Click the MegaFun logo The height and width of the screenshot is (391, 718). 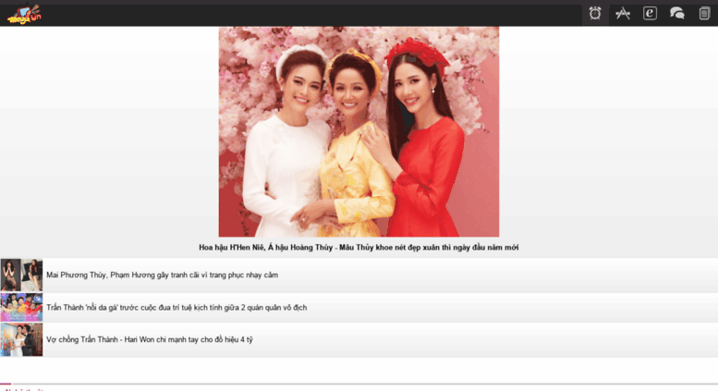click(x=24, y=14)
